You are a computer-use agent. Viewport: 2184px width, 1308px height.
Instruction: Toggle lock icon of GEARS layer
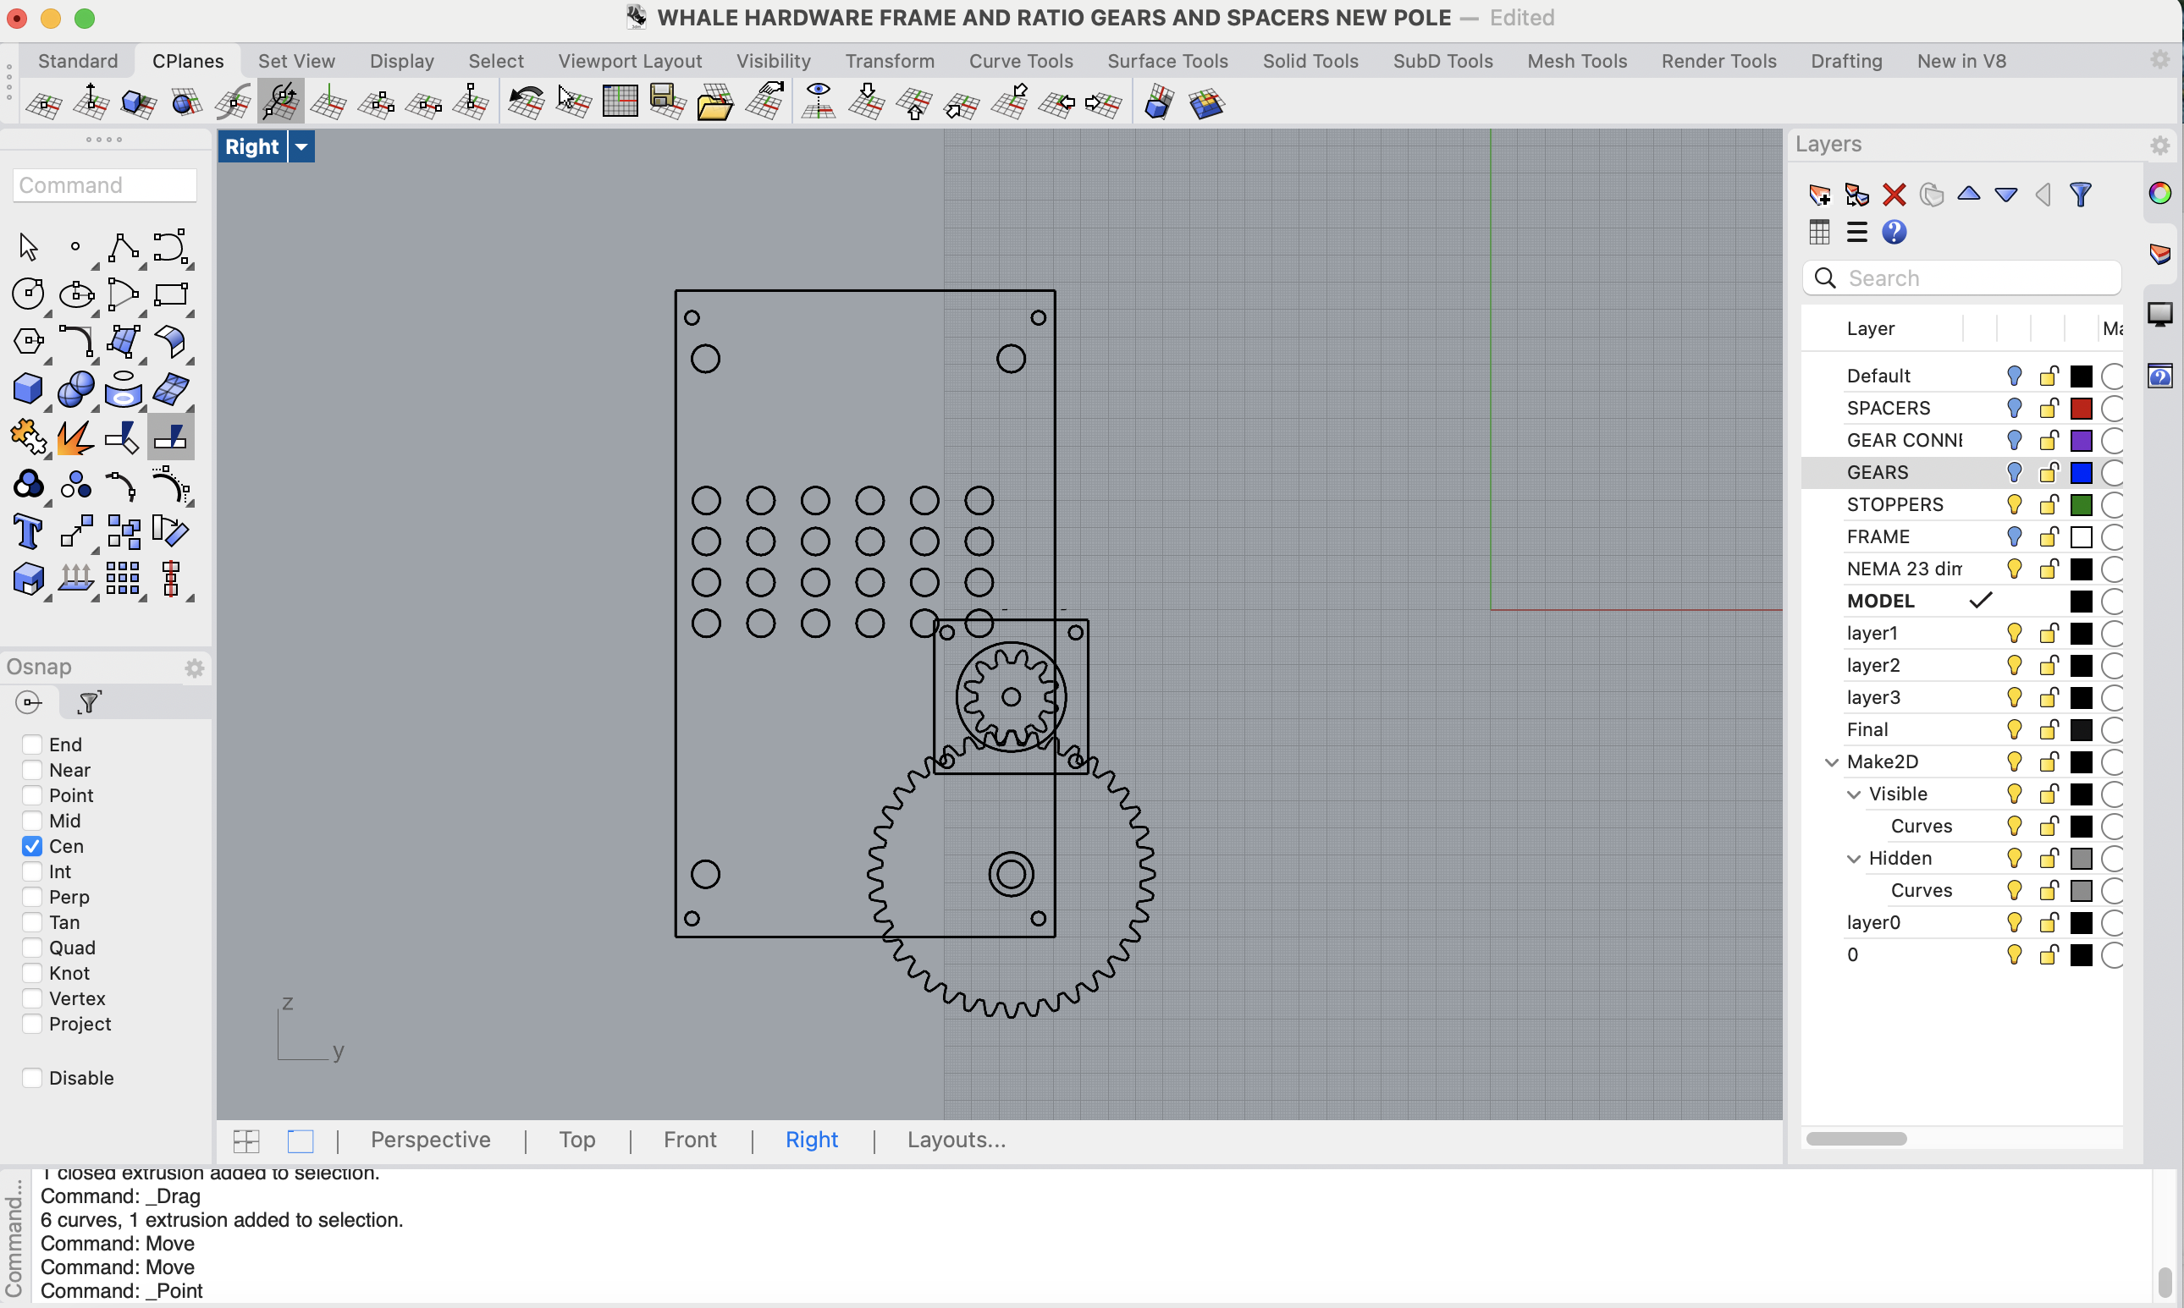[2049, 472]
